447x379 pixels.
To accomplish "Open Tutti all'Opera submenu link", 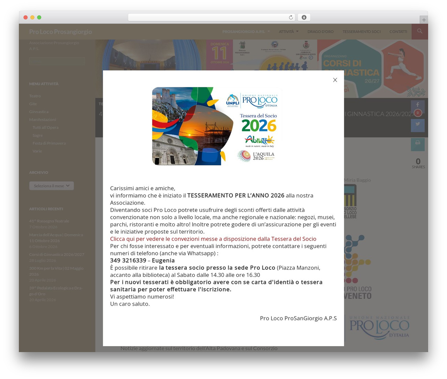I will point(45,127).
